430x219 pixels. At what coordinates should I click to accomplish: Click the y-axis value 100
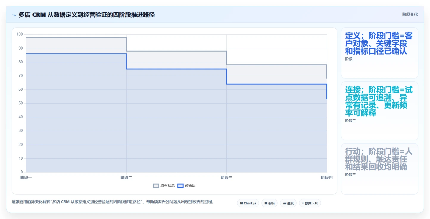20,34
